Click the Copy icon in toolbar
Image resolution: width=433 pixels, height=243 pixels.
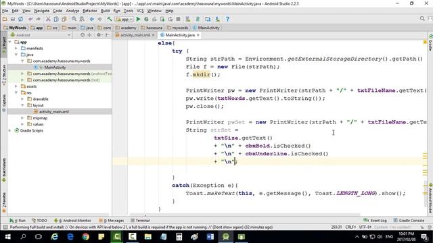56,19
